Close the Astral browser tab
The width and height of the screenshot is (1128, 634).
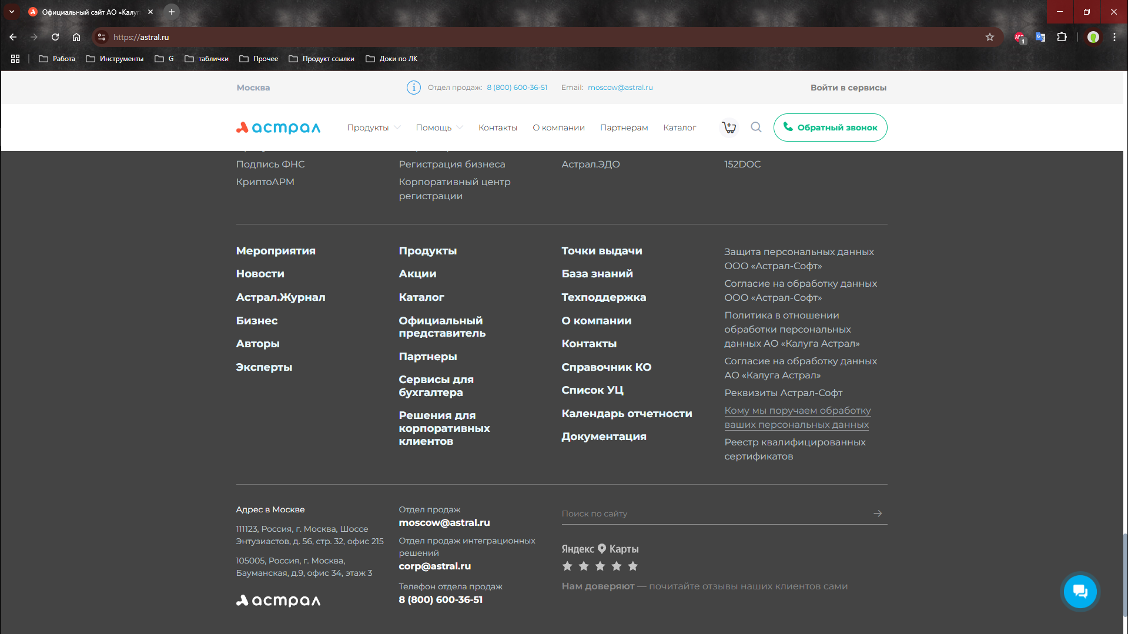point(150,12)
